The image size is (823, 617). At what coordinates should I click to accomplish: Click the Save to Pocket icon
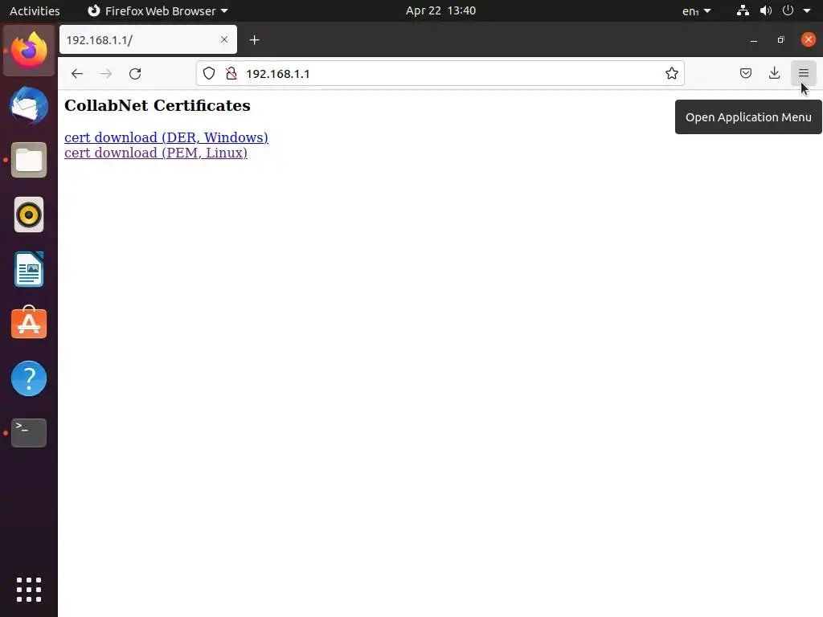coord(745,73)
